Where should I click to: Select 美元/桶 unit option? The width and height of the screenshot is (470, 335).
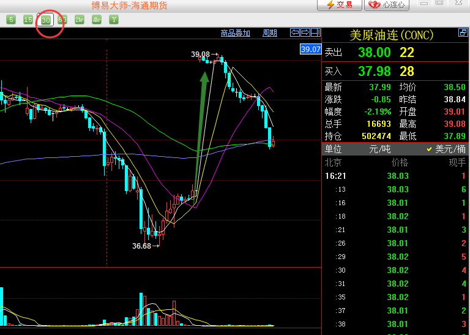450,149
